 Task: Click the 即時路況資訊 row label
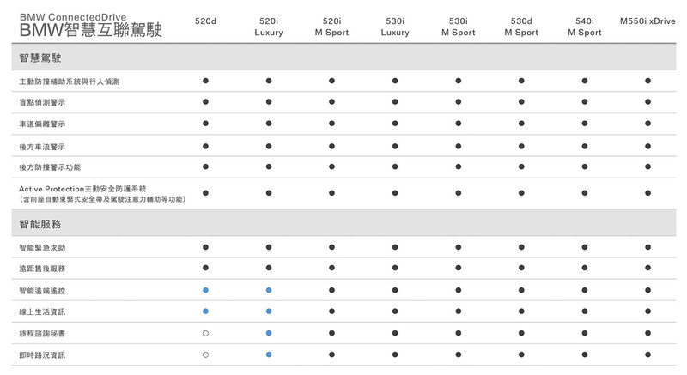point(42,355)
